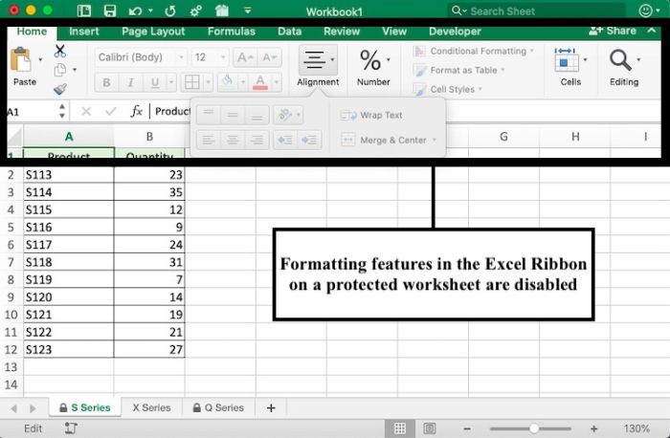Toggle Italic formatting button

(131, 82)
